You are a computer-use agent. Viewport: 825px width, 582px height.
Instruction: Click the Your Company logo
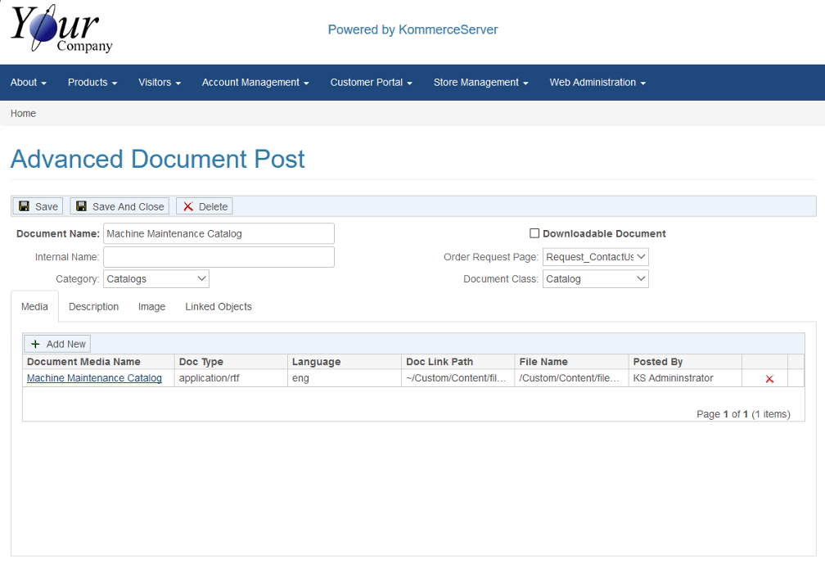(x=61, y=31)
